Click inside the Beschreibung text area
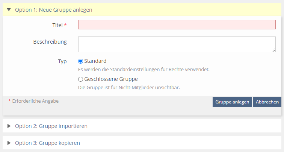 point(177,44)
